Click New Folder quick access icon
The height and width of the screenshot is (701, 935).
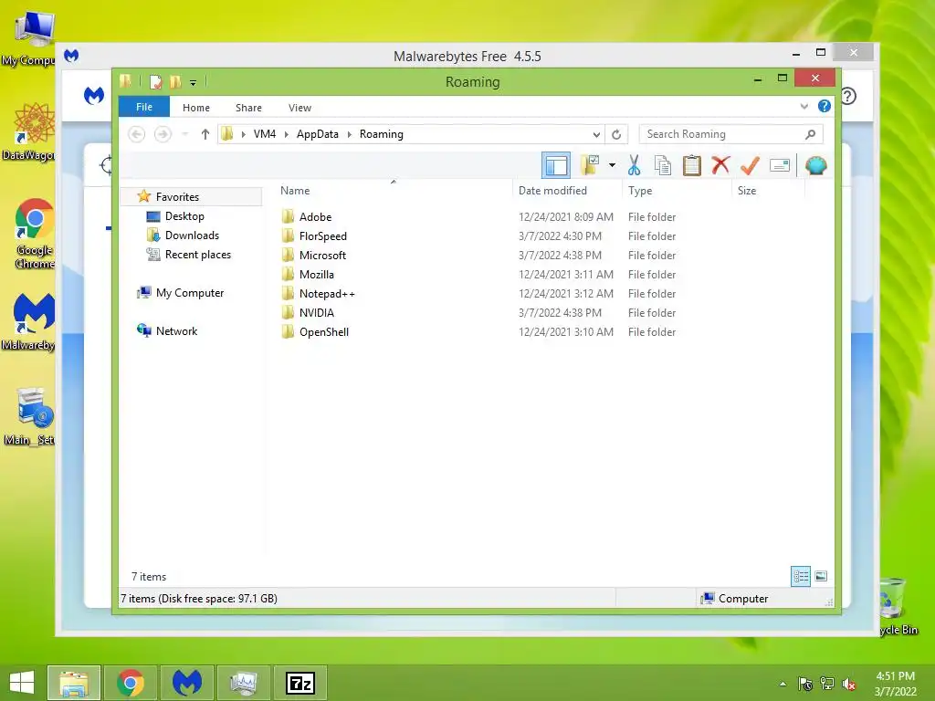tap(175, 81)
